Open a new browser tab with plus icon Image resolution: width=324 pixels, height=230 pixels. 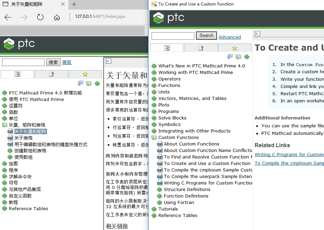(x=74, y=4)
